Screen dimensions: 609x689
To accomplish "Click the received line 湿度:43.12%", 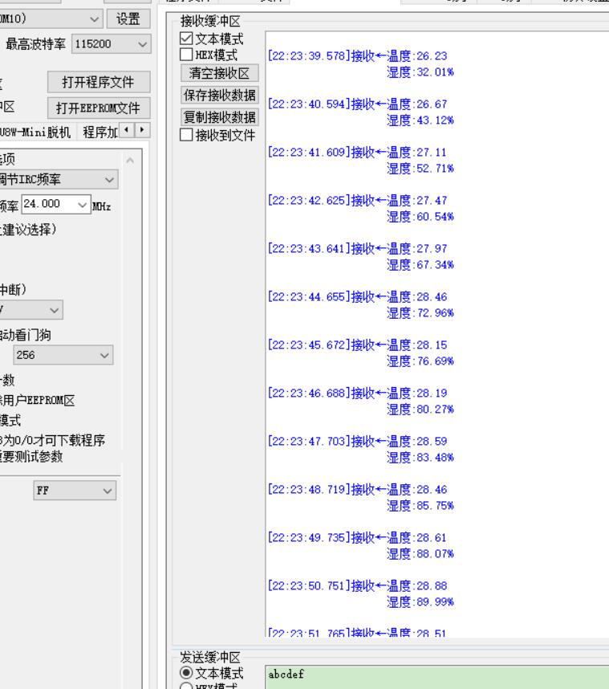I will click(x=420, y=120).
